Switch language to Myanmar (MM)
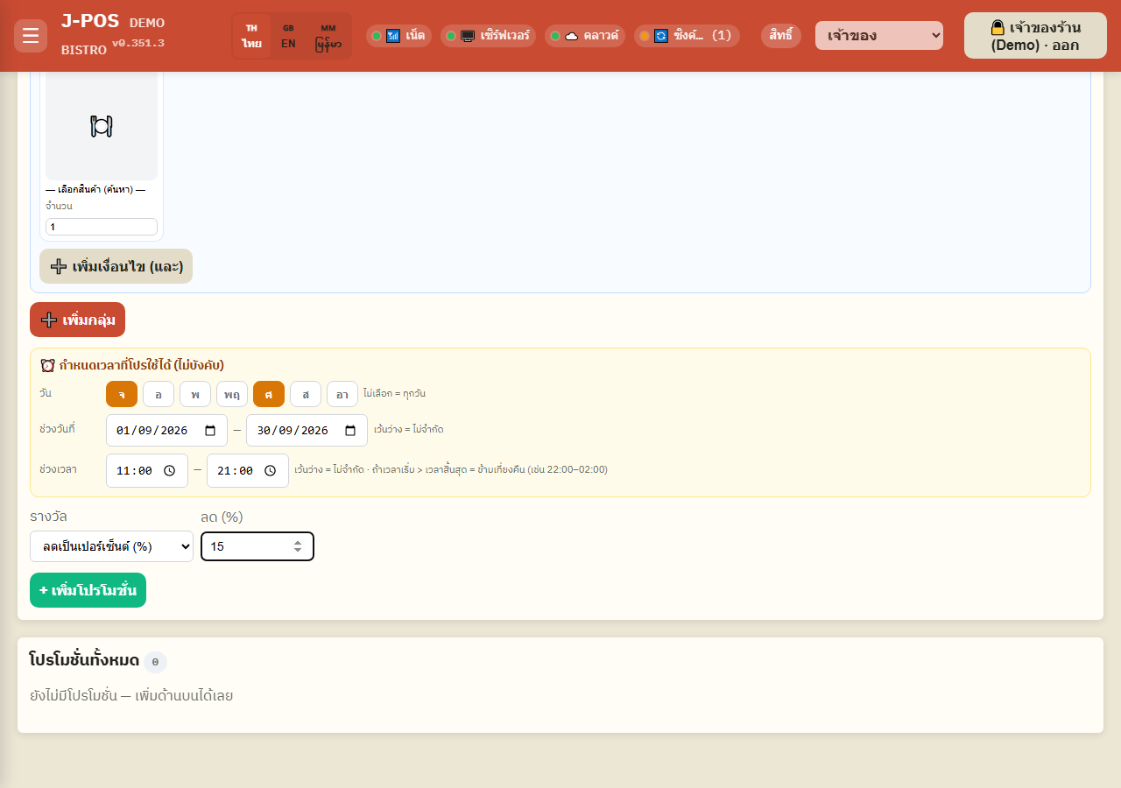The image size is (1121, 788). pos(328,36)
